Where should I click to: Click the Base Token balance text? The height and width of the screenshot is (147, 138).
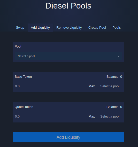(x=114, y=77)
